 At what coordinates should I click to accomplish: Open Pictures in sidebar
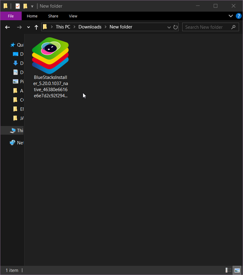coord(18,82)
